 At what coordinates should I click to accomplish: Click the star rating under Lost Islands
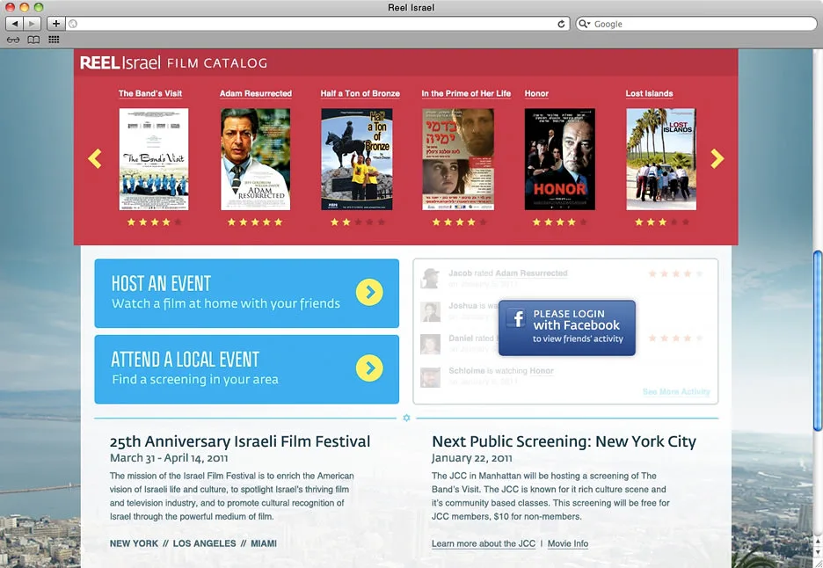coord(662,222)
